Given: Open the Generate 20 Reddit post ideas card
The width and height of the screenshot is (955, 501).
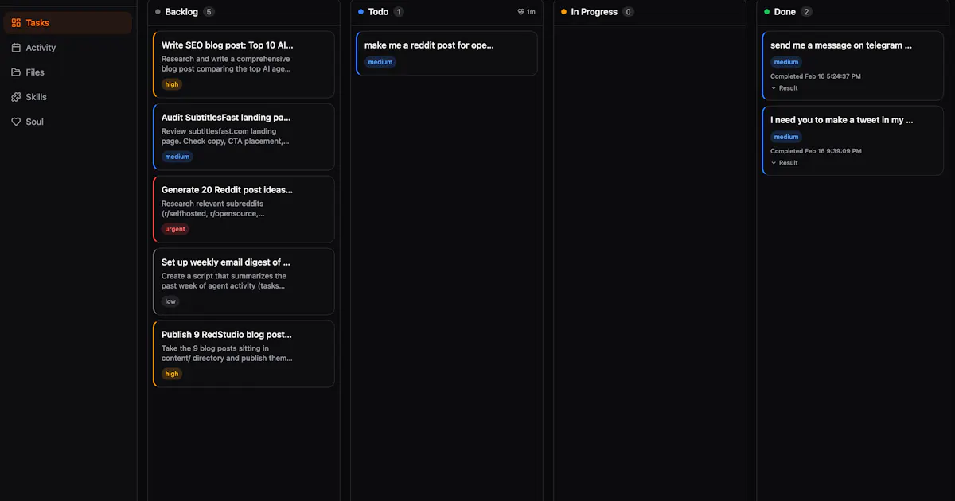Looking at the screenshot, I should tap(244, 209).
